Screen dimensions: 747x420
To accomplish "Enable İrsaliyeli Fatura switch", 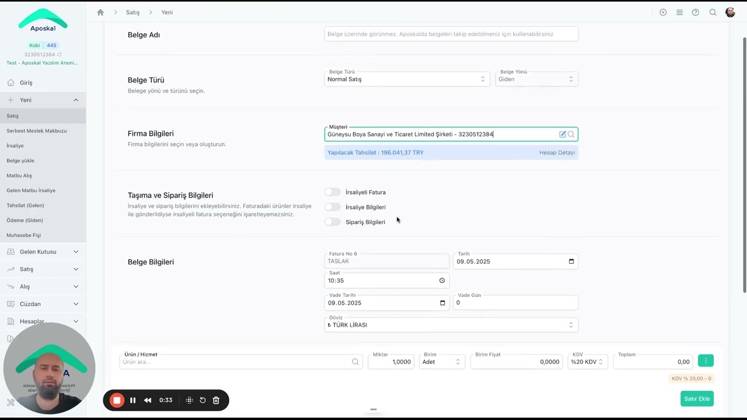I will (x=333, y=192).
